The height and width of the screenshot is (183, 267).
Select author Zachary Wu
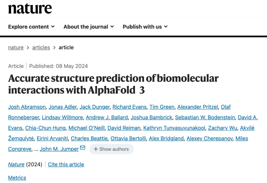pyautogui.click(x=223, y=128)
